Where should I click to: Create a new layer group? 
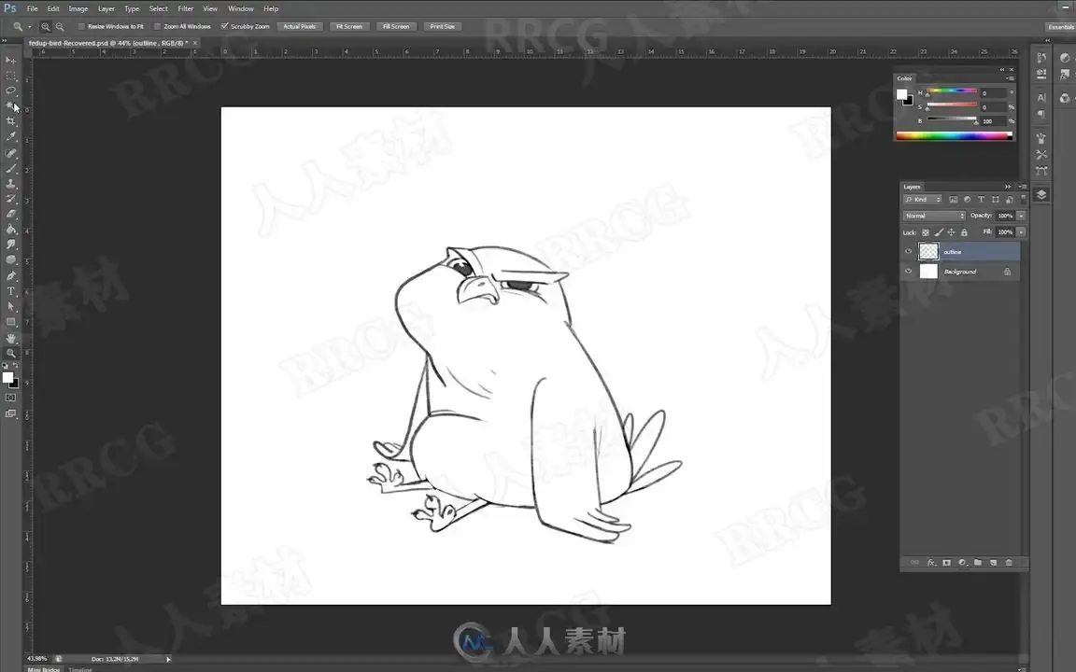tap(978, 562)
